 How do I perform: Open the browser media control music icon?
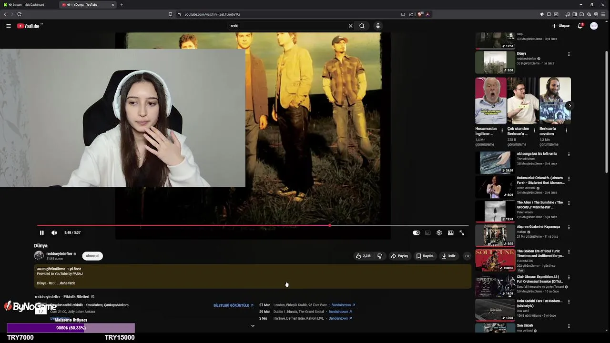568,14
